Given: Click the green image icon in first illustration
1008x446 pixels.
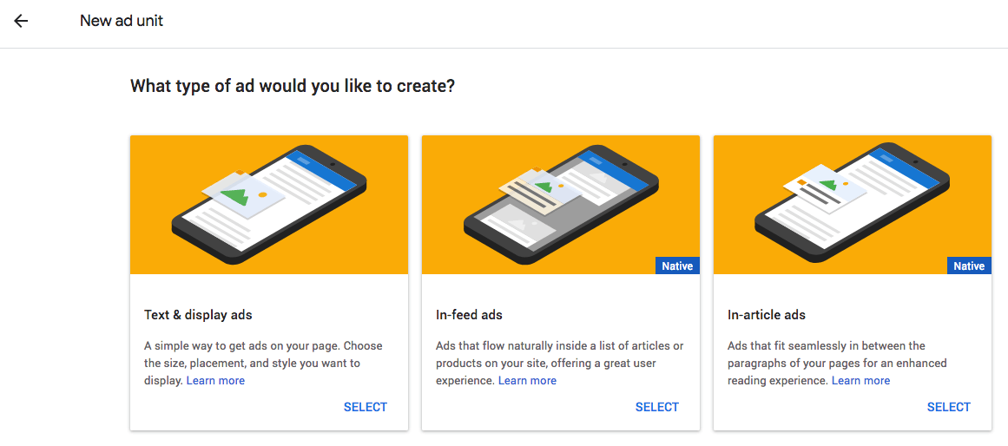Looking at the screenshot, I should (x=234, y=197).
